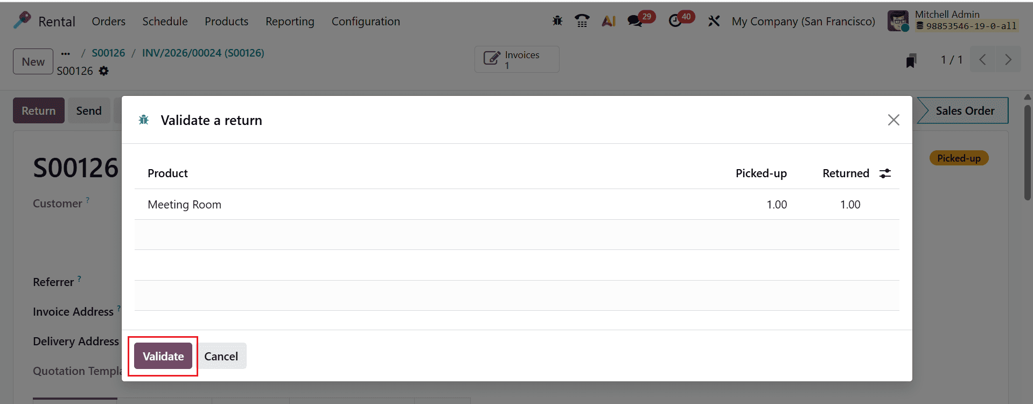Screen dimensions: 1033x404
Task: Open the Invoices smart button
Action: click(515, 59)
